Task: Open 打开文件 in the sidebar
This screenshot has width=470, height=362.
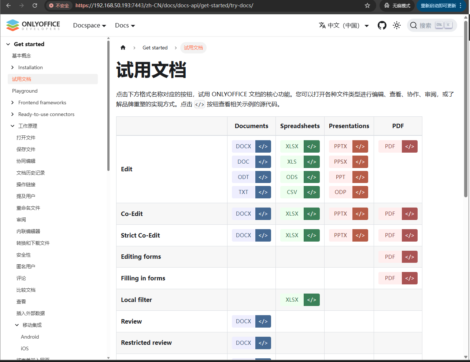Action: [26, 138]
